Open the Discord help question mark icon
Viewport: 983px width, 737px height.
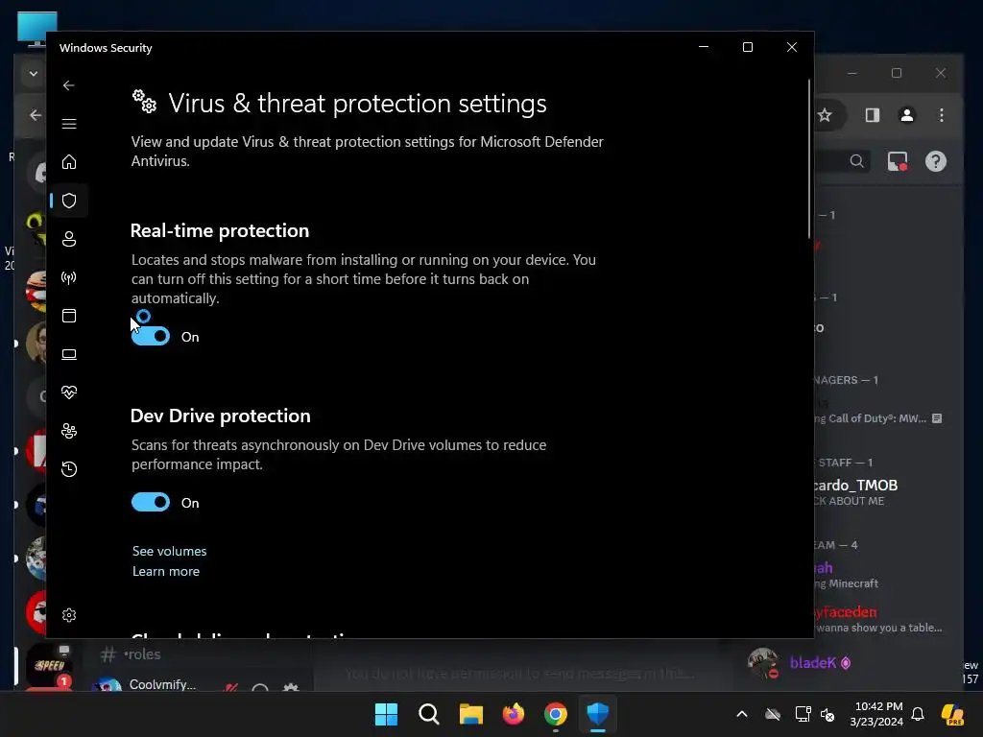pos(935,161)
